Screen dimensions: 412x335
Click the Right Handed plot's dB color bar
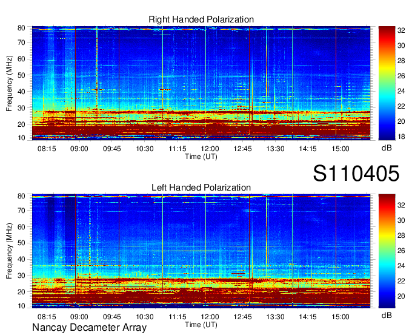click(x=387, y=83)
